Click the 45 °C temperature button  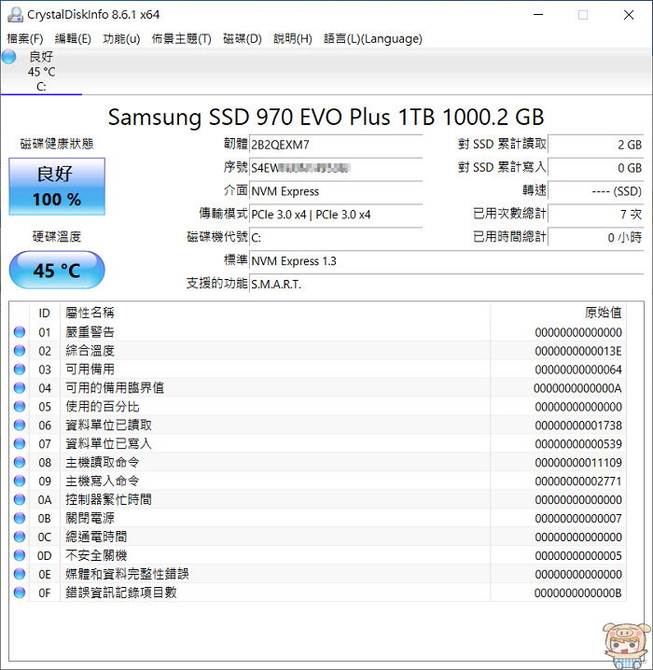(x=57, y=270)
